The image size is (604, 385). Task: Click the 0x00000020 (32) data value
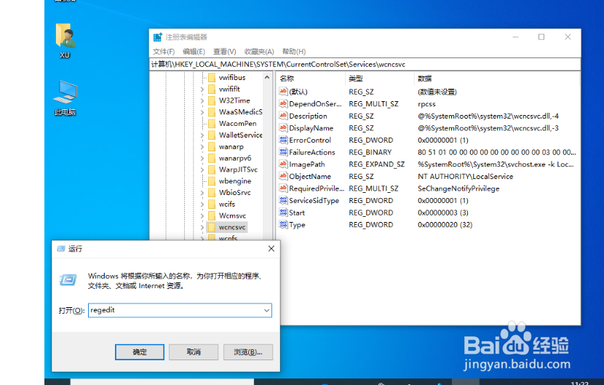pyautogui.click(x=445, y=225)
